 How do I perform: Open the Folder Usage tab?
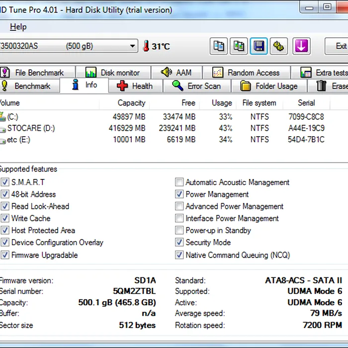coord(269,86)
